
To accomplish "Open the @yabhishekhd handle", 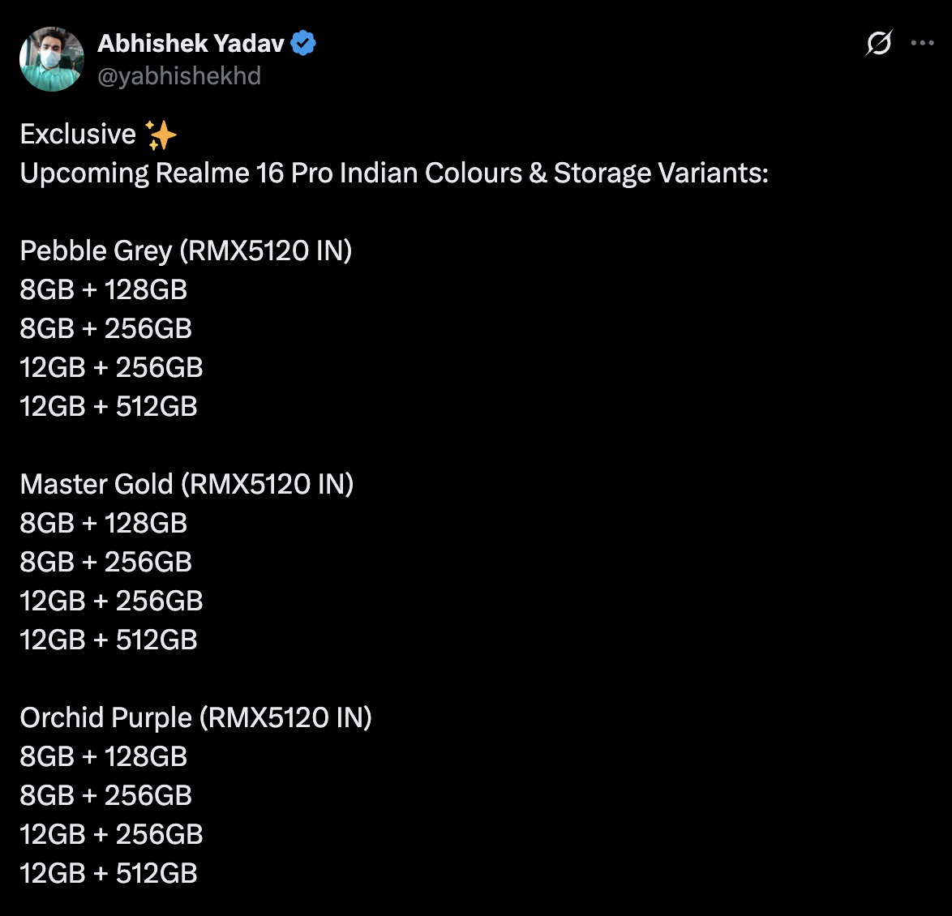I will tap(179, 75).
